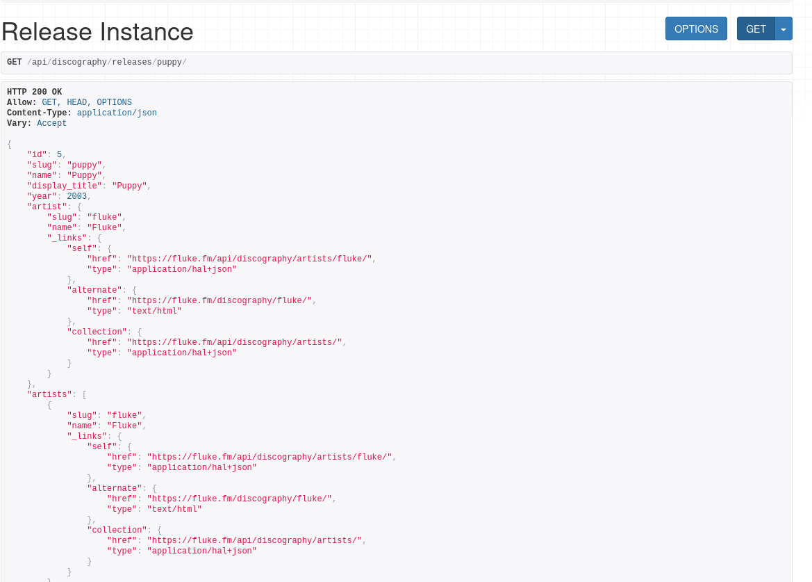Click the OPTIONS button

[x=696, y=29]
